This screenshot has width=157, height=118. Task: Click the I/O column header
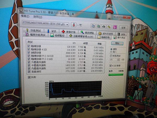point(74,43)
